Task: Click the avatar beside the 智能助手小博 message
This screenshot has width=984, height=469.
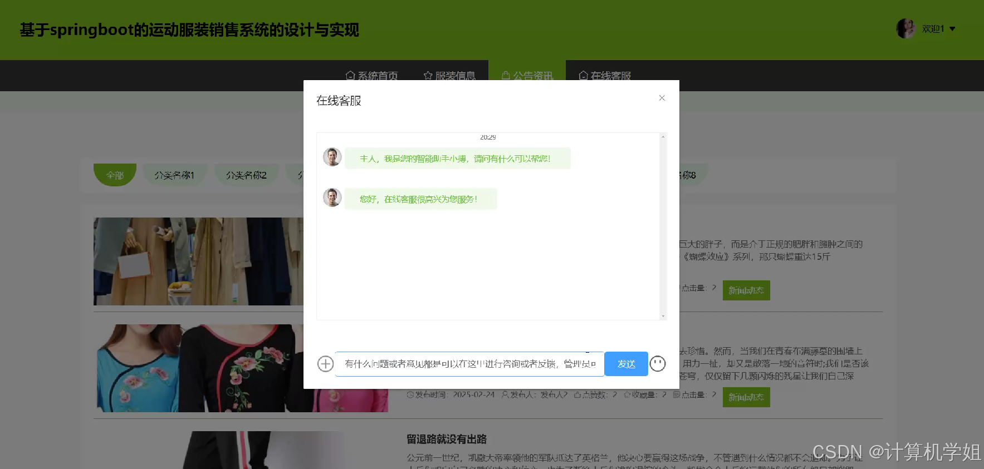Action: click(332, 157)
